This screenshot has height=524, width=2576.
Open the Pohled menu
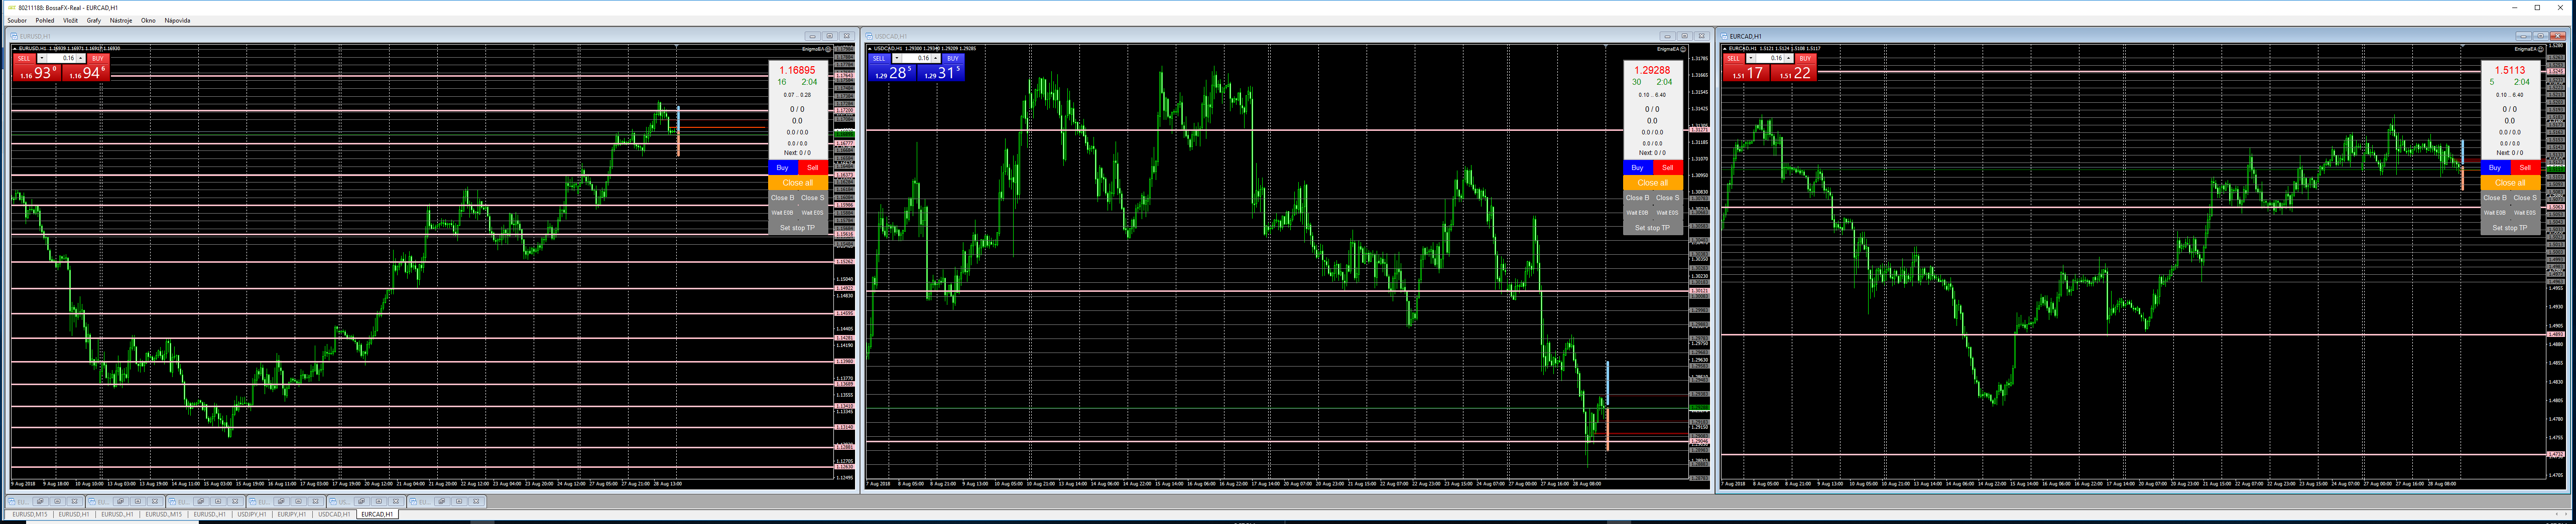(45, 20)
